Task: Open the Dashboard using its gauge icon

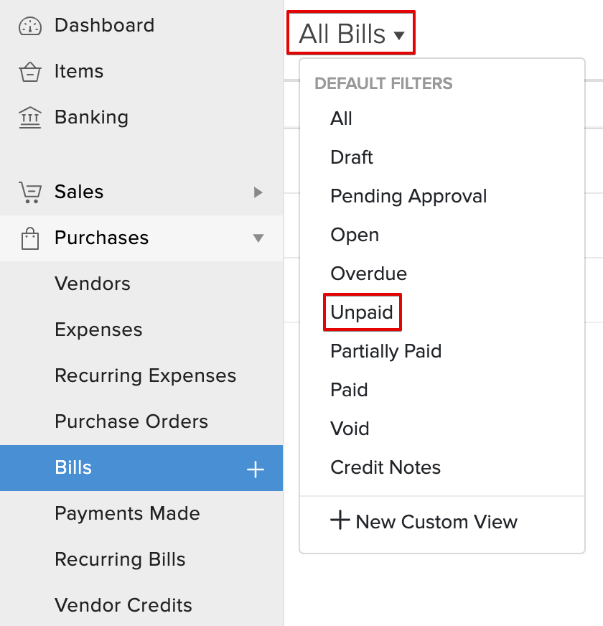Action: point(29,25)
